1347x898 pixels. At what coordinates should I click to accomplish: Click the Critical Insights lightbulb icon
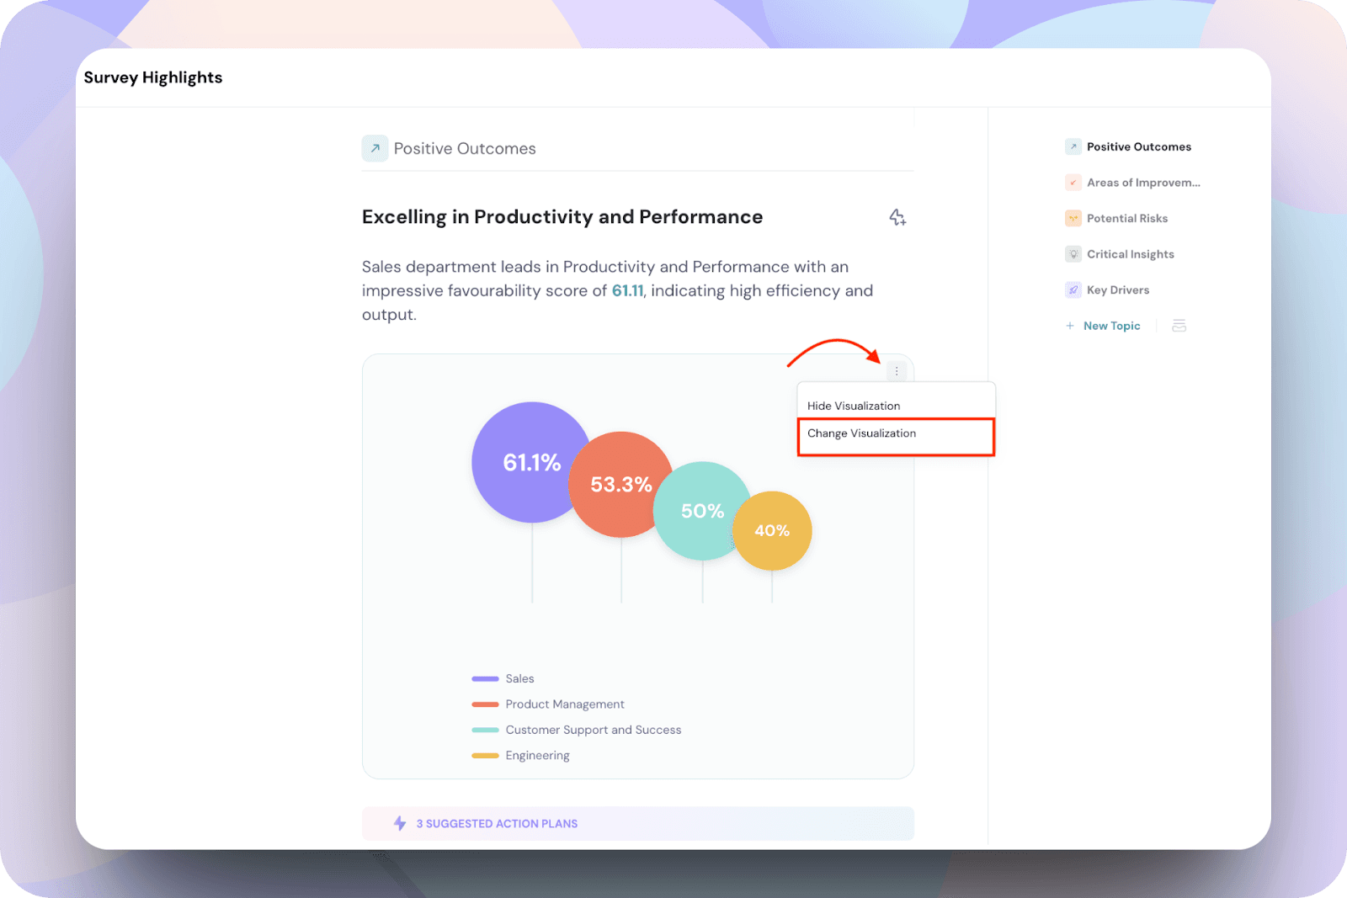click(x=1073, y=254)
